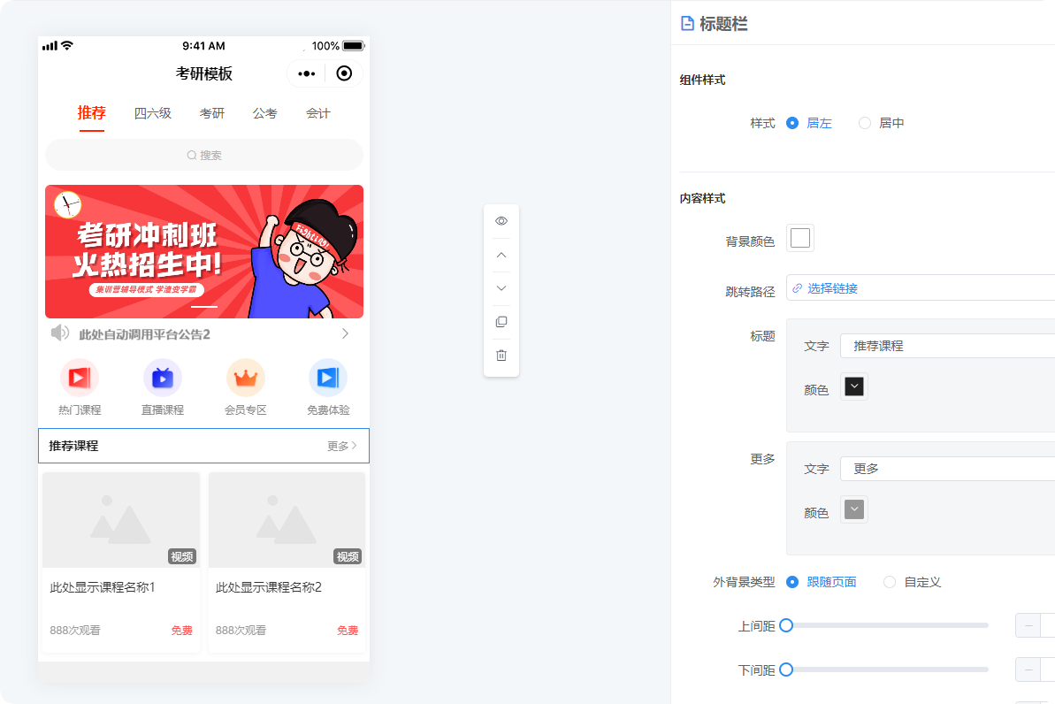Open the 更多 color dropdown swatch
The image size is (1055, 704).
[x=854, y=509]
